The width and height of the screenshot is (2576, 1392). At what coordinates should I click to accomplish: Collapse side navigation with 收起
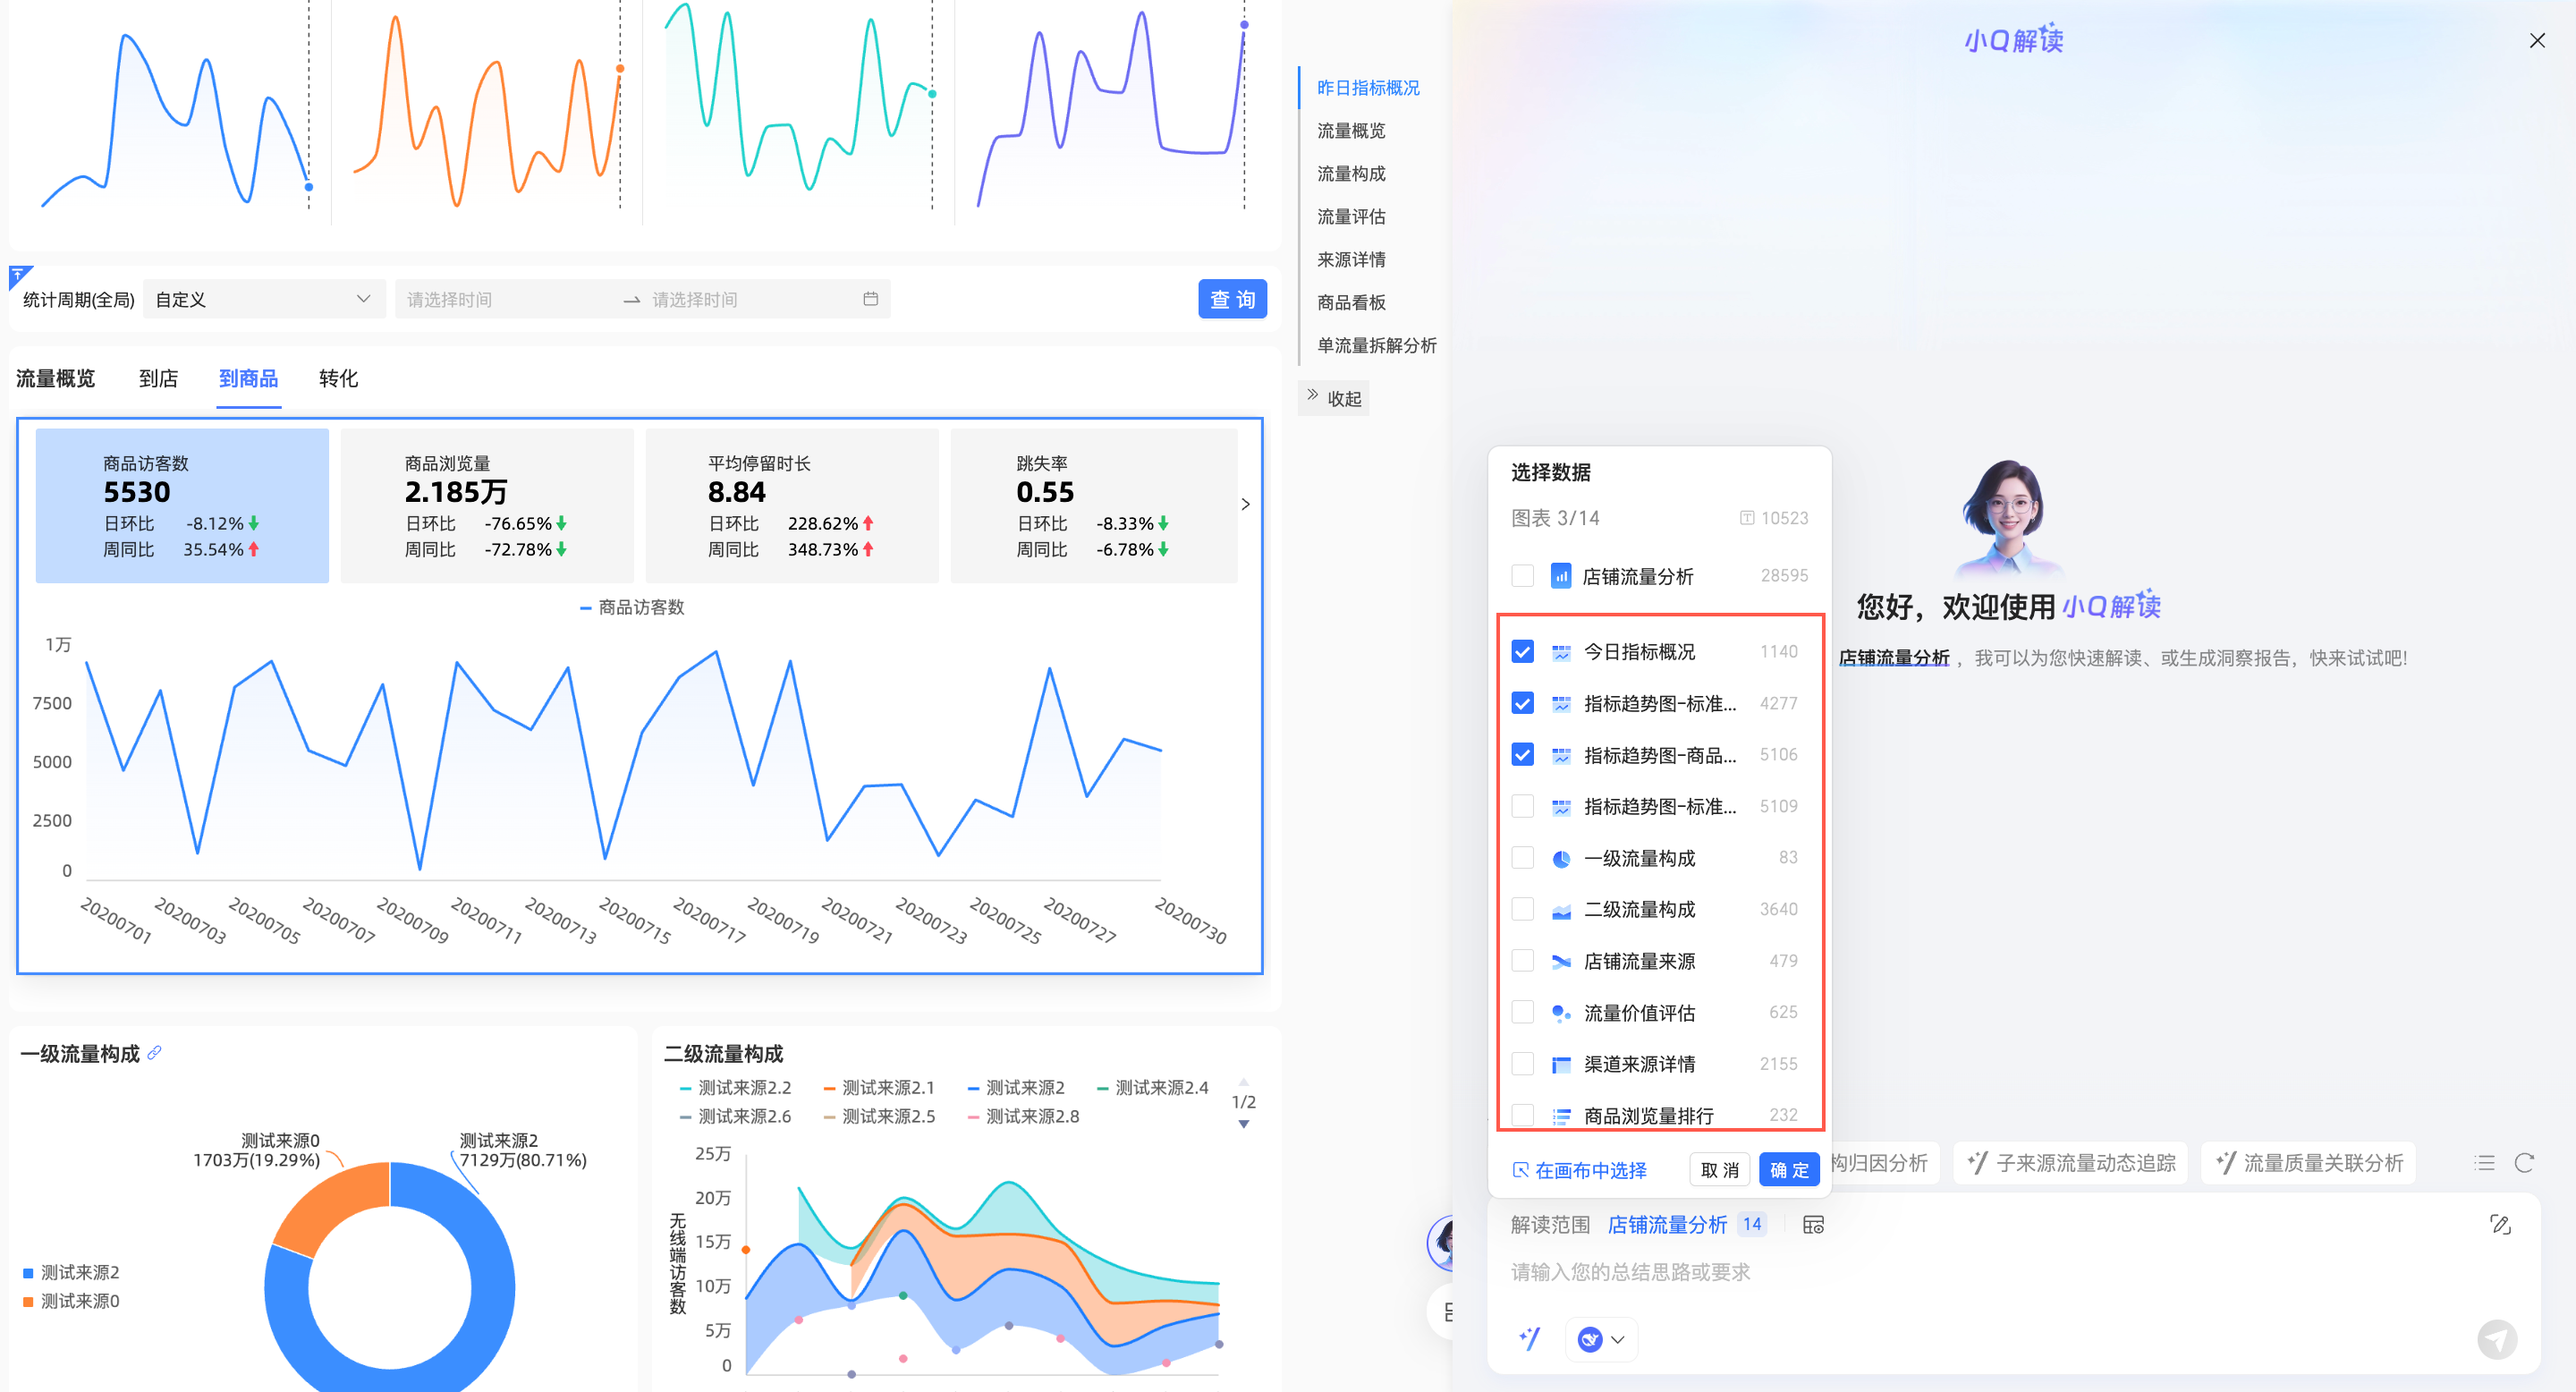pyautogui.click(x=1334, y=398)
